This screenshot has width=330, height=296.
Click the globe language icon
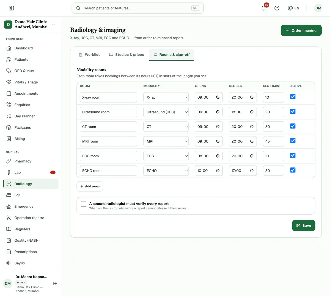[290, 8]
